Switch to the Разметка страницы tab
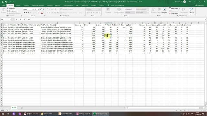The width and height of the screenshot is (207, 116). (38, 5)
